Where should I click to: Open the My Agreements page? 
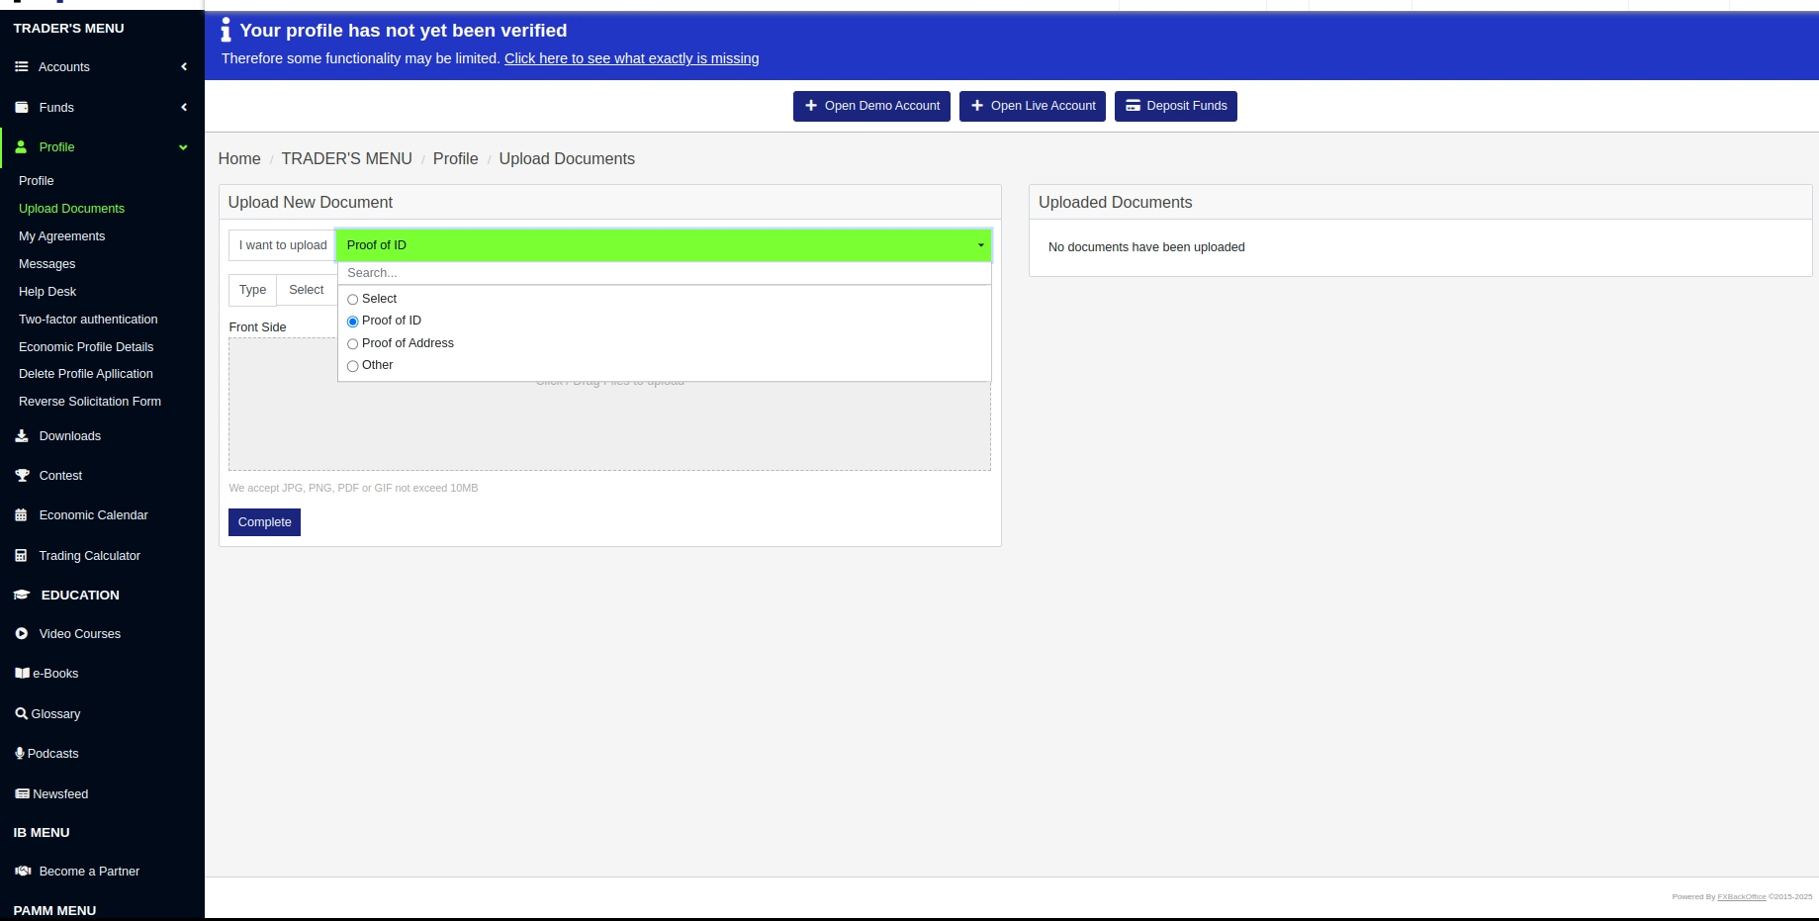tap(61, 235)
